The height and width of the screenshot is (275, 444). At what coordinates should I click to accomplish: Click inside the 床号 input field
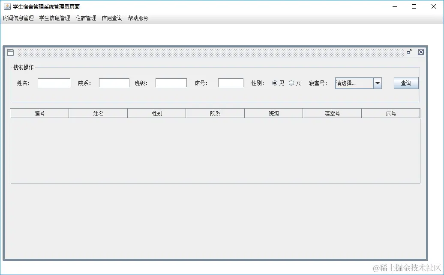(231, 83)
